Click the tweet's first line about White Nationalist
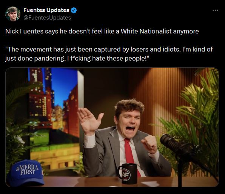Viewport: 225px width, 194px height. (102, 31)
